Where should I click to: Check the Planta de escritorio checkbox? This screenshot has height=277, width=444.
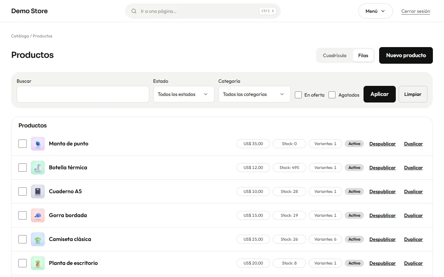23,263
